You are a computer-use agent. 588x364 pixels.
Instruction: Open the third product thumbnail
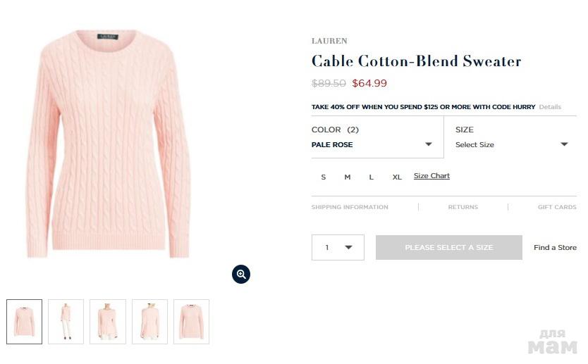[x=108, y=322]
